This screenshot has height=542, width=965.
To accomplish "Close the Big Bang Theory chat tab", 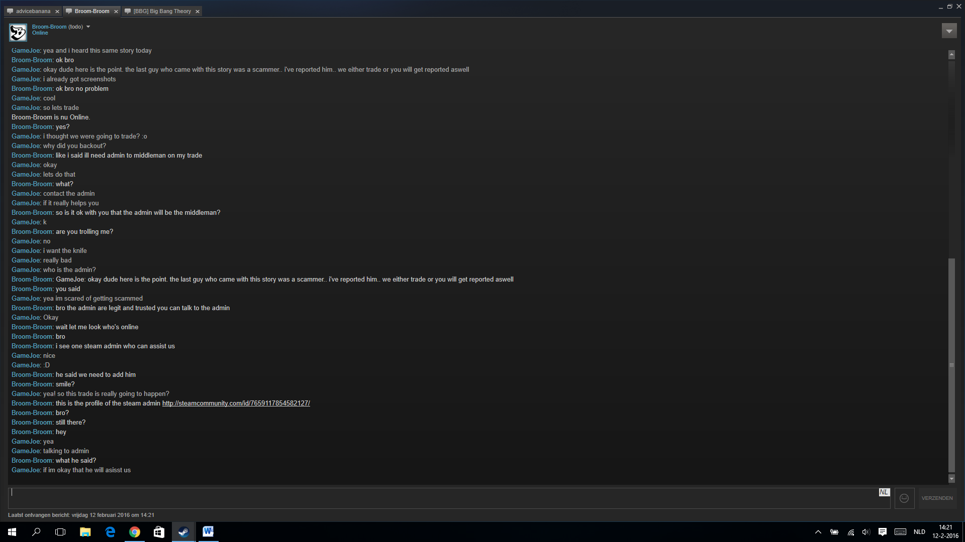I will tap(197, 12).
